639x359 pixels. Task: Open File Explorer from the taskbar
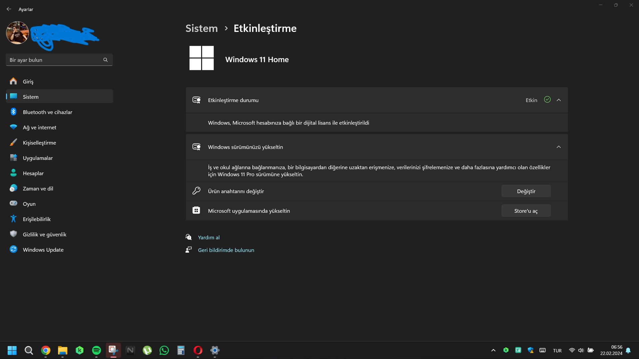pos(63,350)
